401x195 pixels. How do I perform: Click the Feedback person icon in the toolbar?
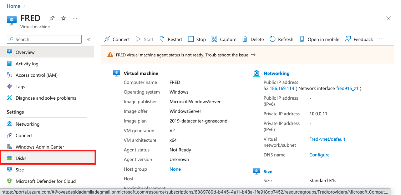point(348,39)
